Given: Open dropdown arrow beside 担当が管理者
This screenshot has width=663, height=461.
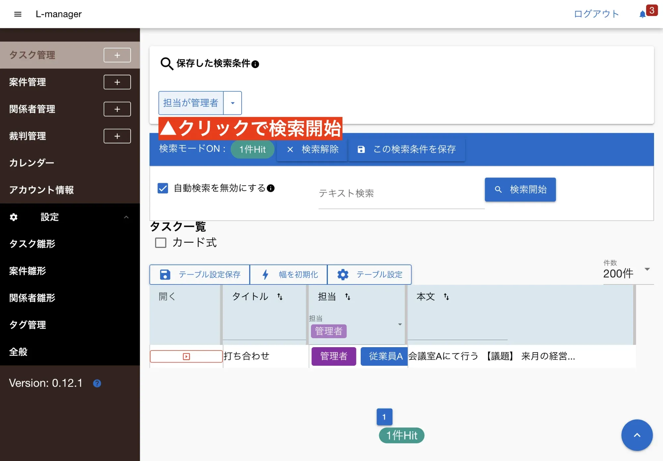Looking at the screenshot, I should 233,103.
